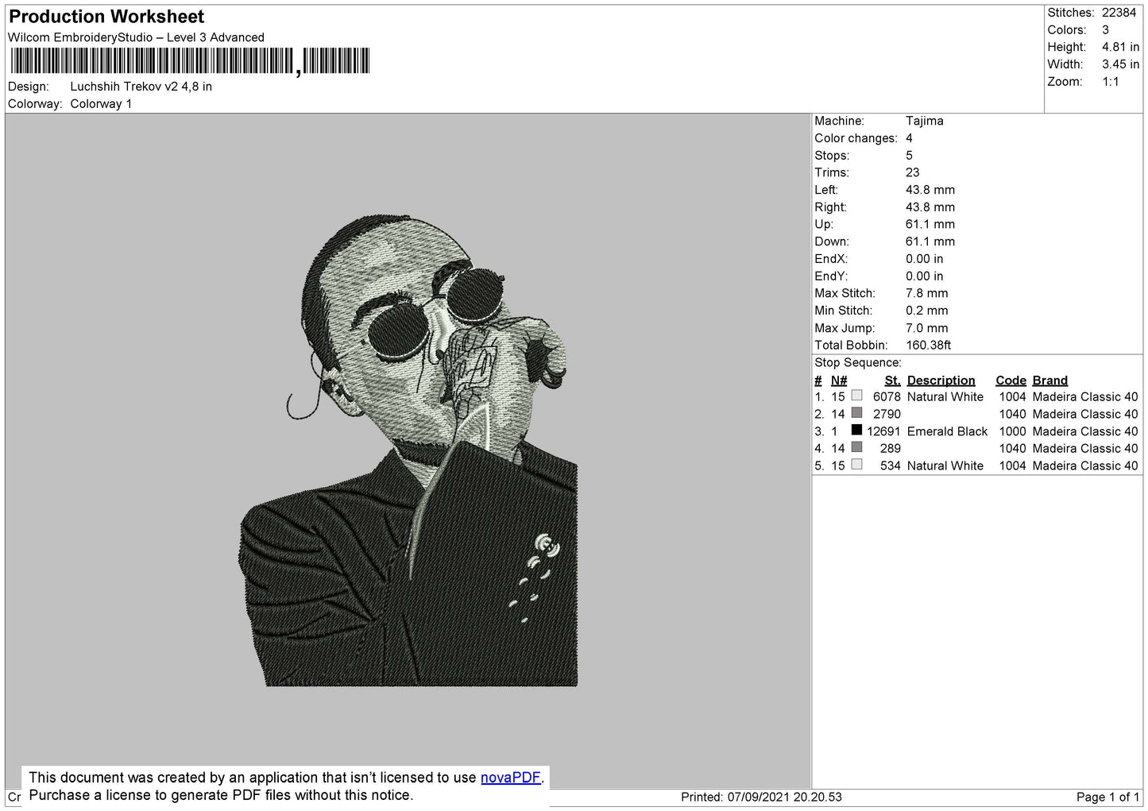Click the 'N#' column header
The height and width of the screenshot is (811, 1148).
pyautogui.click(x=839, y=380)
